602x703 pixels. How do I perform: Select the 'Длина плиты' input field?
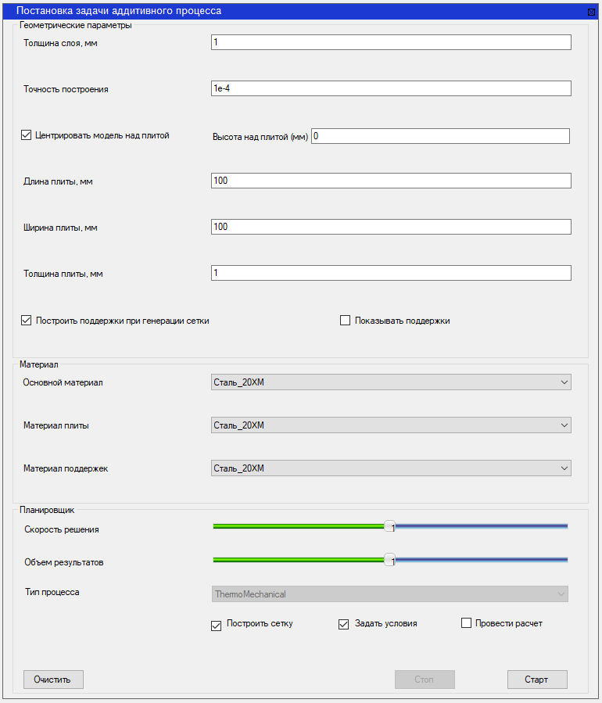tap(391, 181)
